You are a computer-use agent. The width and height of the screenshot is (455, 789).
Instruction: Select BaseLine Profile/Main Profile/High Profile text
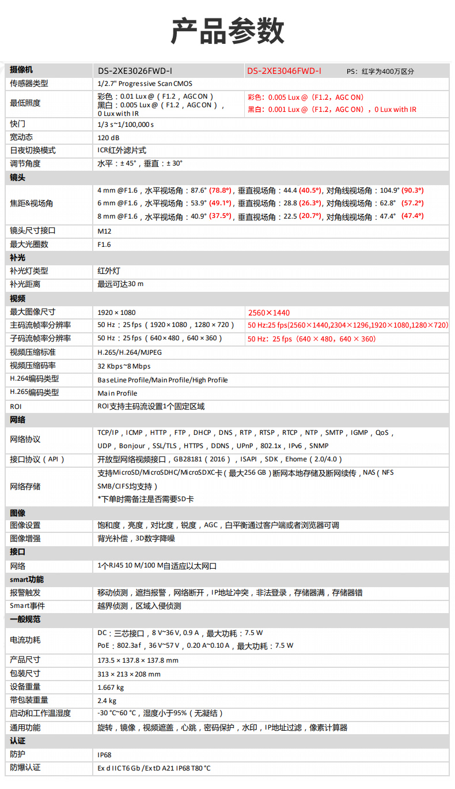tap(162, 380)
